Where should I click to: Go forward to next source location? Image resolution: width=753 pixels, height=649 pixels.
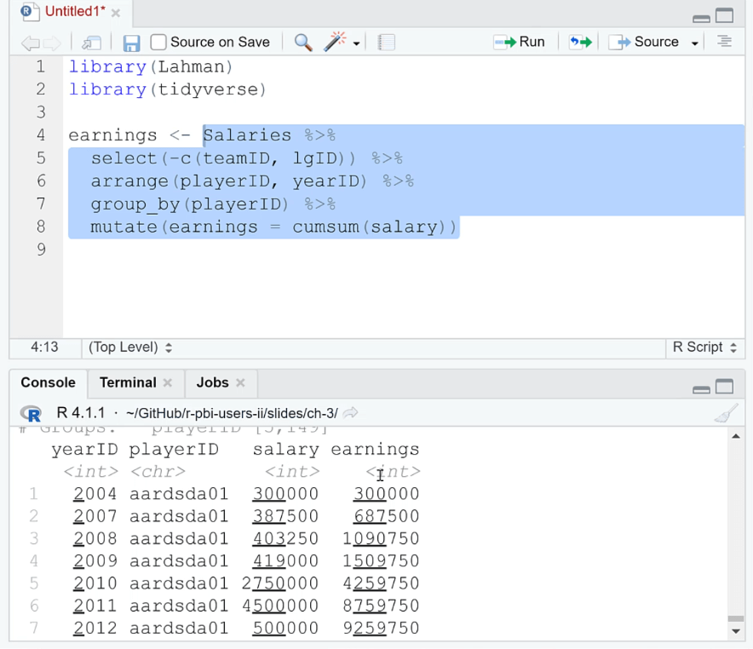52,43
